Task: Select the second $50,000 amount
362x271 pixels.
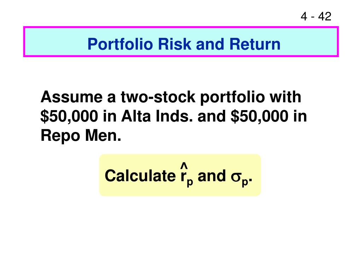Action: click(259, 116)
